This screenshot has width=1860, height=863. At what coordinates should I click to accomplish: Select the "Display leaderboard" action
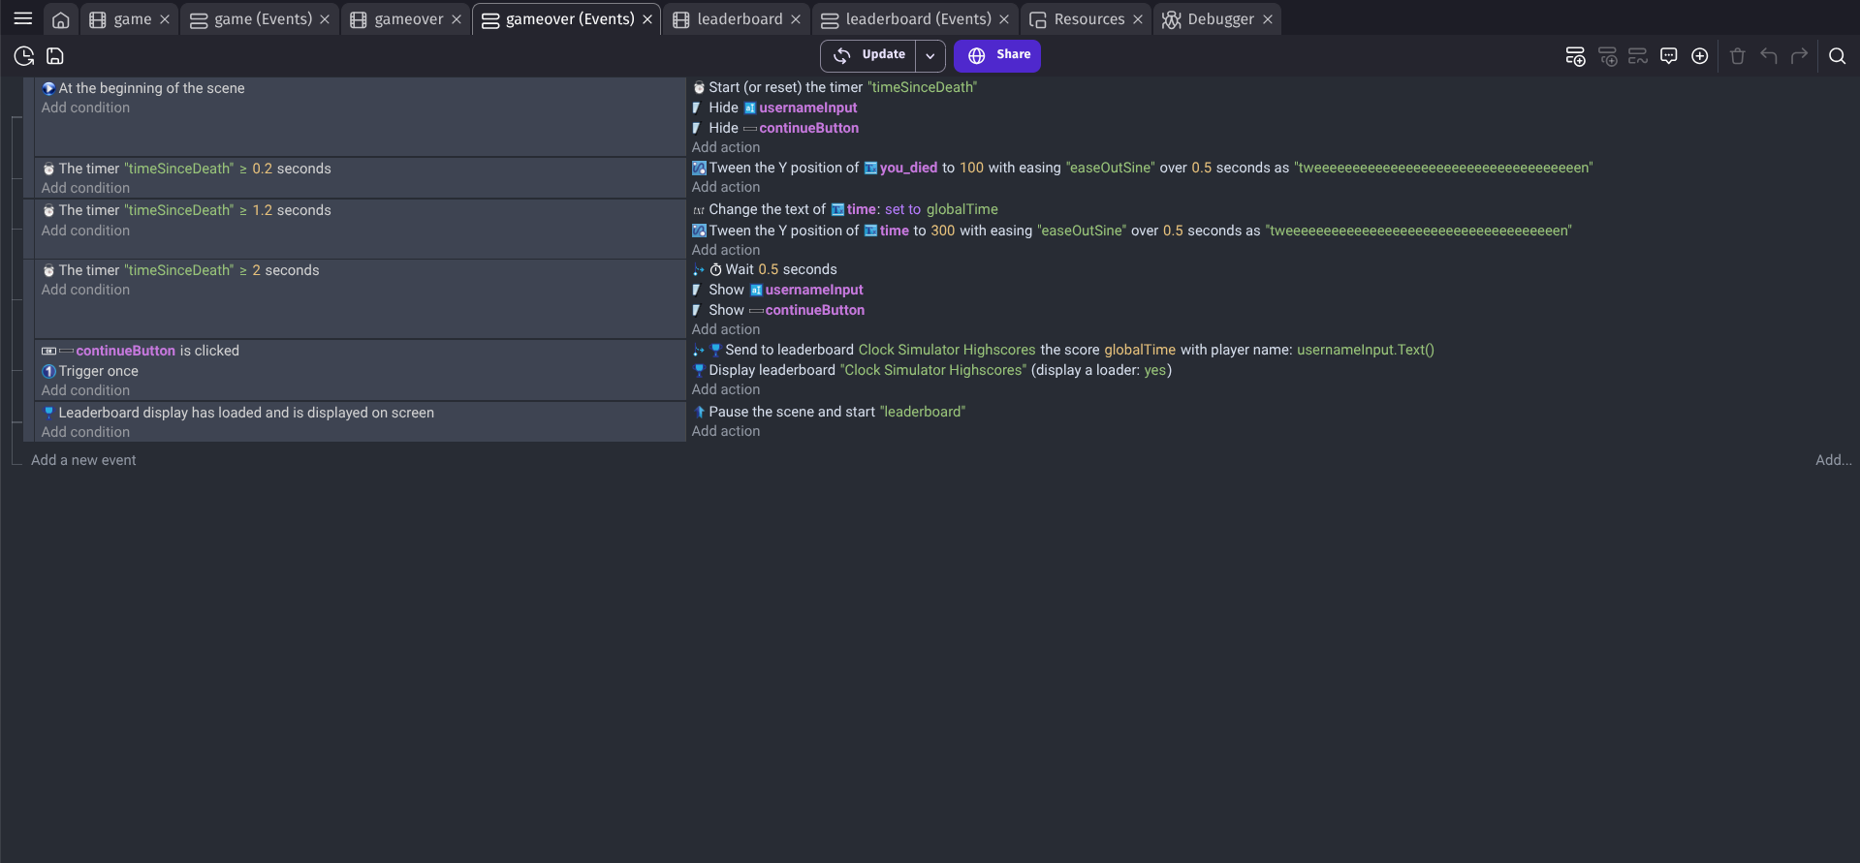[931, 370]
